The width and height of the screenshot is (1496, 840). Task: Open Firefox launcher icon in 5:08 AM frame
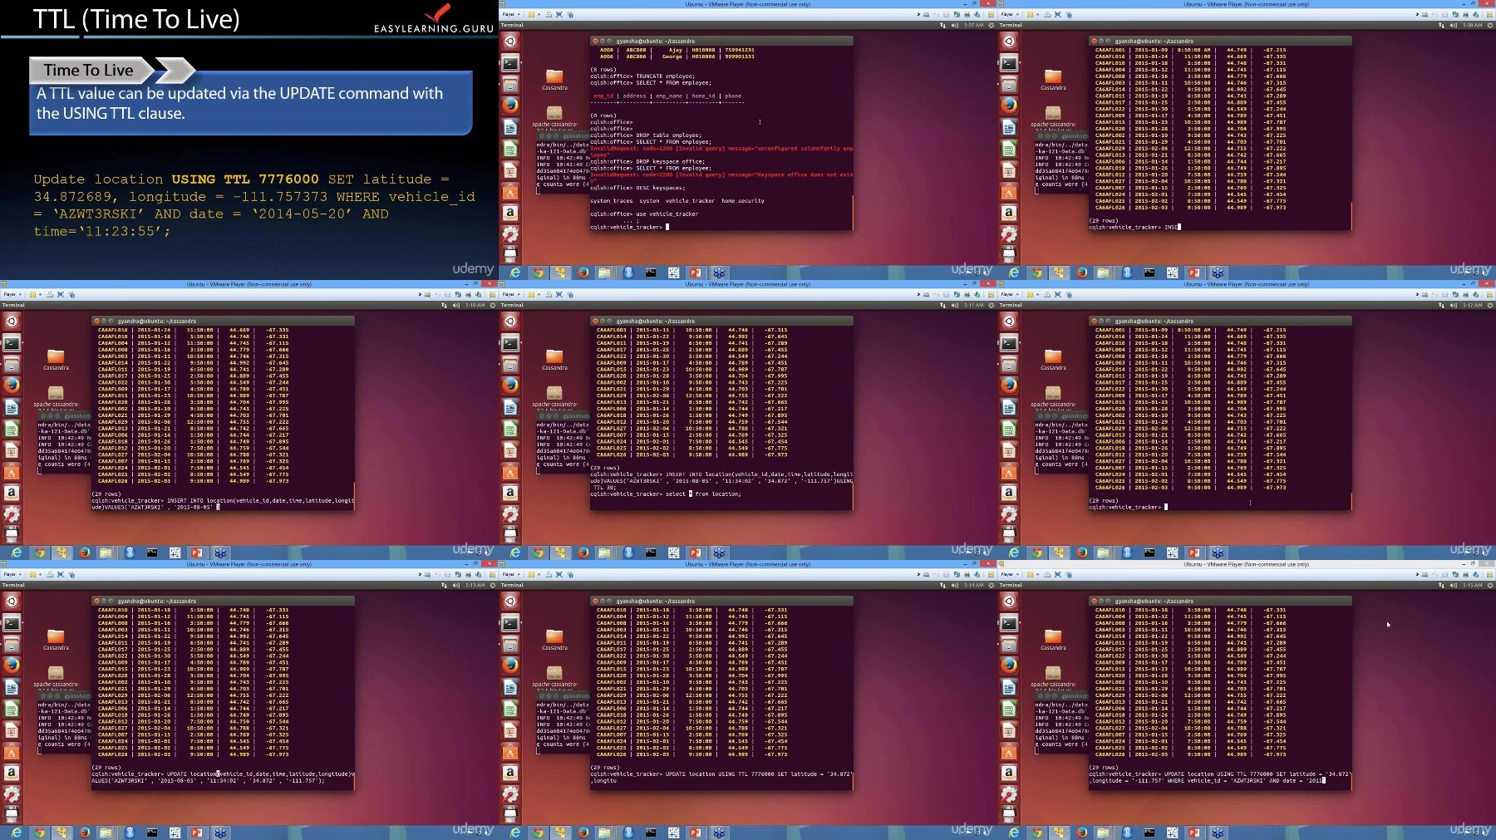point(1009,106)
